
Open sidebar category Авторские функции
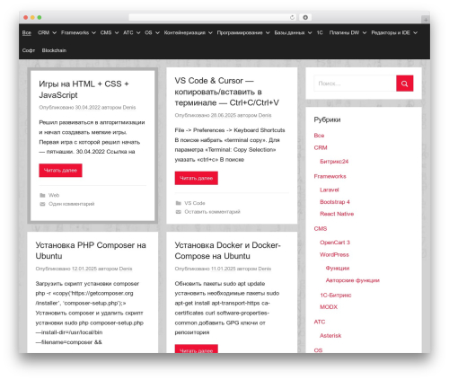[x=353, y=280]
